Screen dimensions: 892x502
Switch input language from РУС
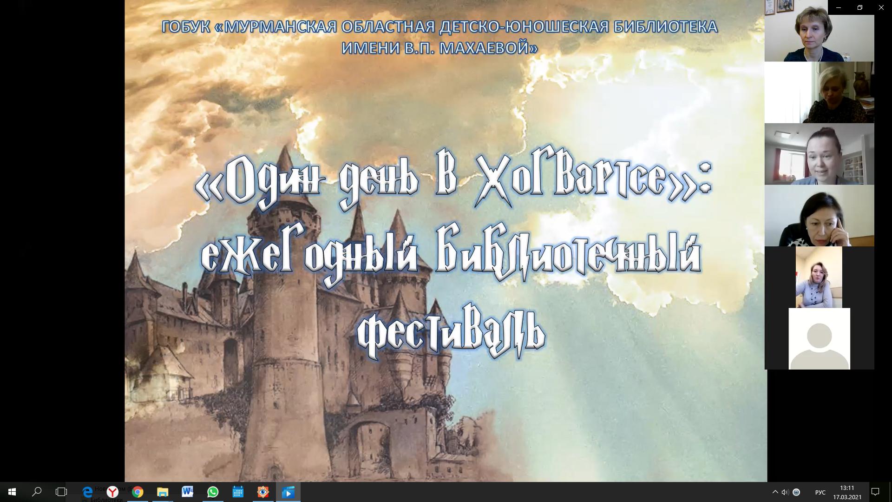pyautogui.click(x=820, y=492)
